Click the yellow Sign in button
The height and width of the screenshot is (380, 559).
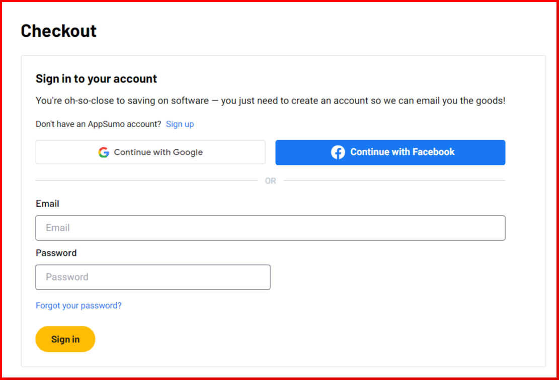click(65, 339)
